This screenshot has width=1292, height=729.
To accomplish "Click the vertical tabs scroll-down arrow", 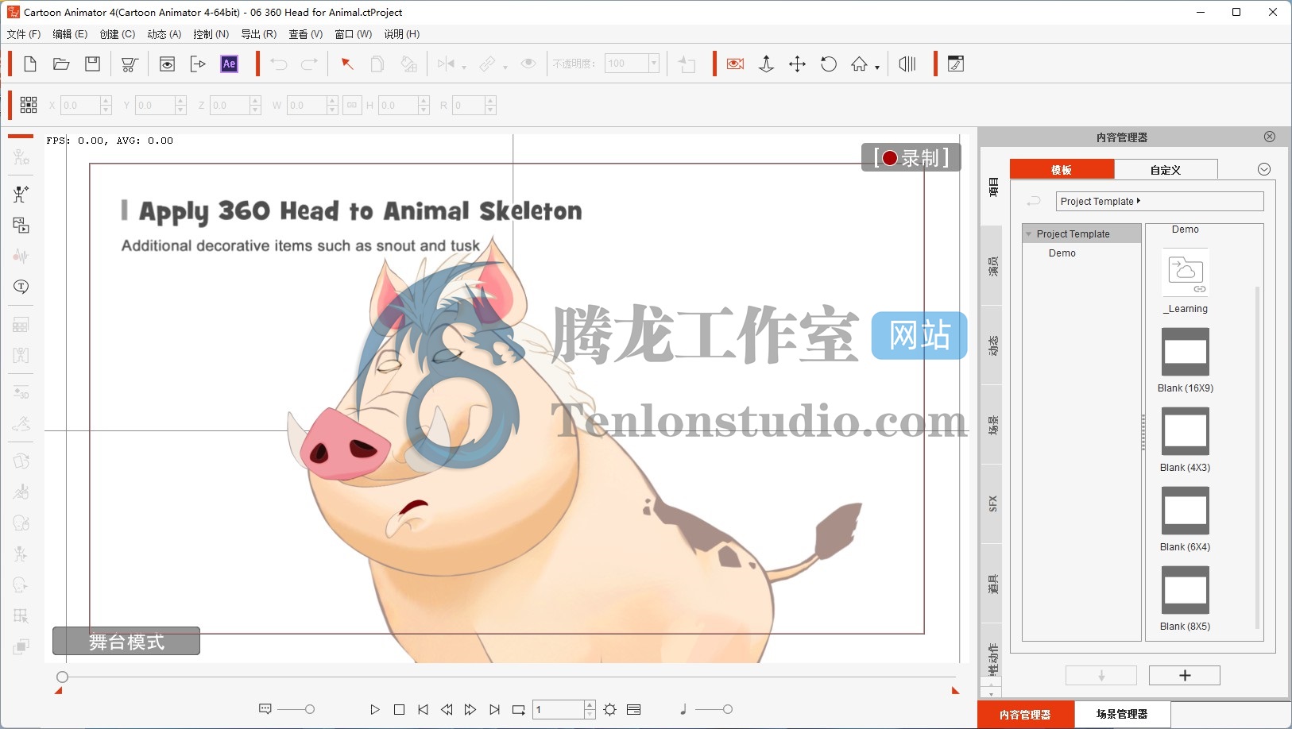I will pos(991,694).
